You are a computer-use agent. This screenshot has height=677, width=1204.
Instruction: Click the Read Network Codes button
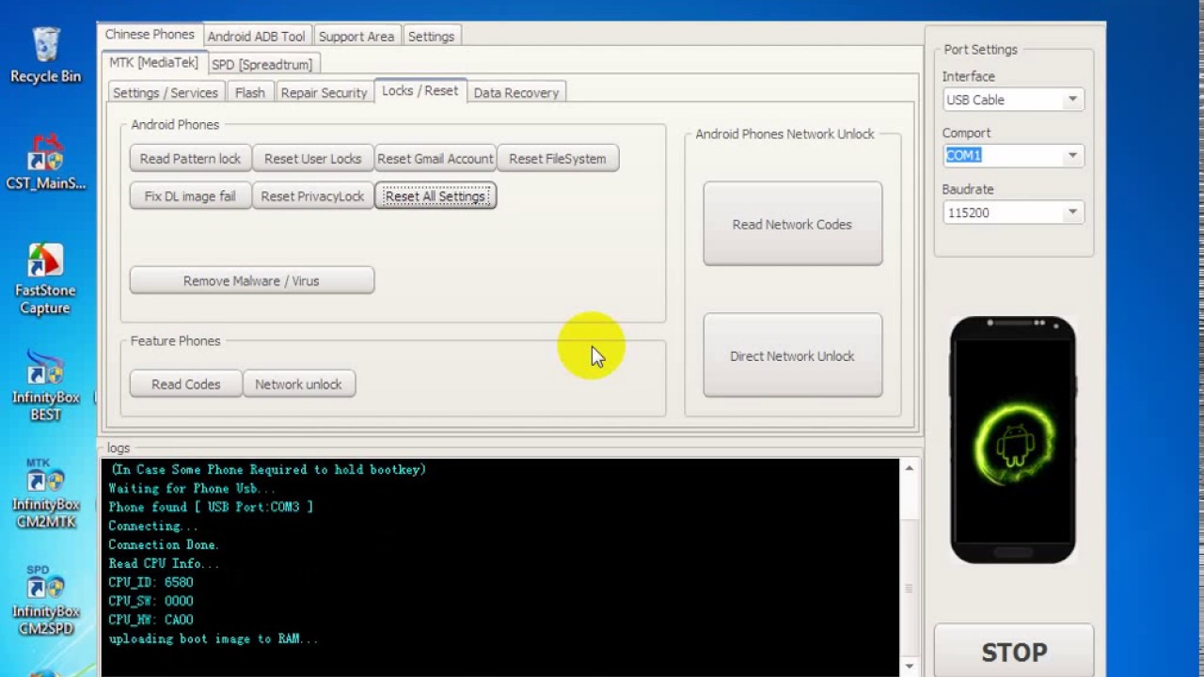pyautogui.click(x=792, y=224)
